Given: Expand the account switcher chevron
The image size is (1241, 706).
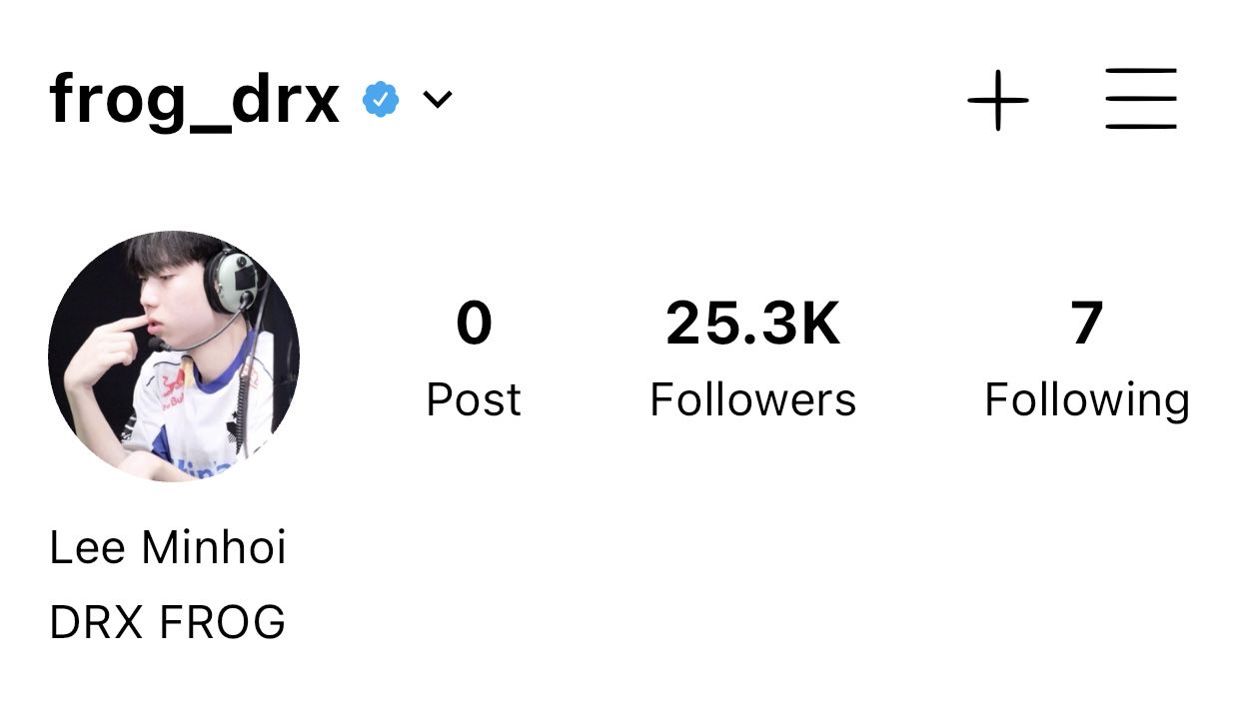Looking at the screenshot, I should pos(438,100).
